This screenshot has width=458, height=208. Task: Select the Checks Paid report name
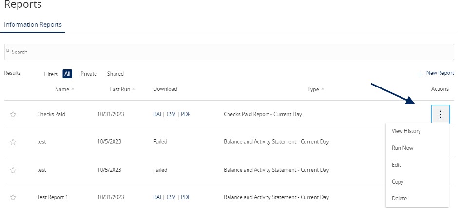[x=51, y=114]
